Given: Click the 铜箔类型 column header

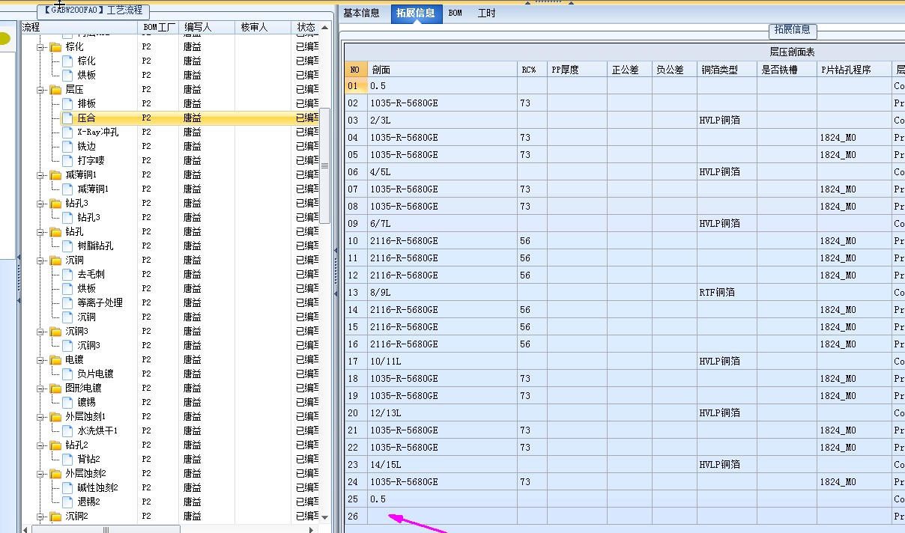Looking at the screenshot, I should [727, 70].
